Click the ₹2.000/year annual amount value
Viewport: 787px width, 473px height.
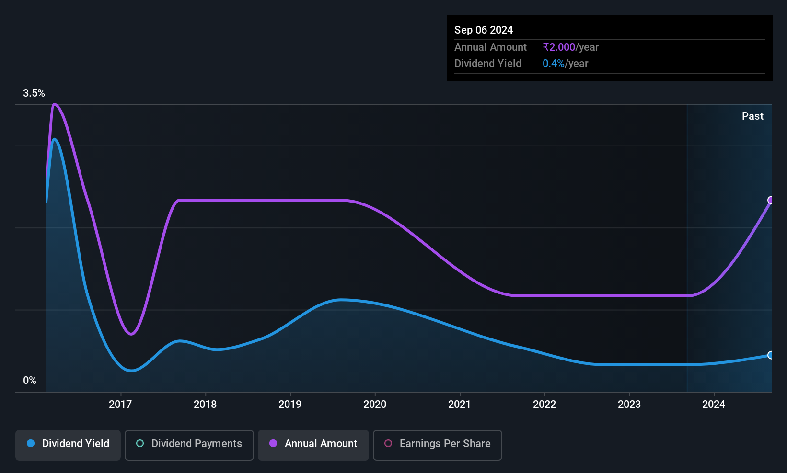(570, 47)
